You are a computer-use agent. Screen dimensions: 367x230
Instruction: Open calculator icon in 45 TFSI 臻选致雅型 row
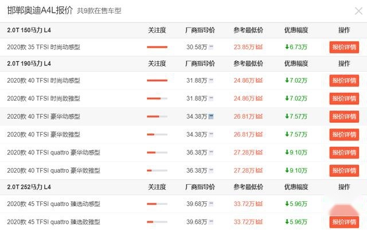tap(211, 222)
